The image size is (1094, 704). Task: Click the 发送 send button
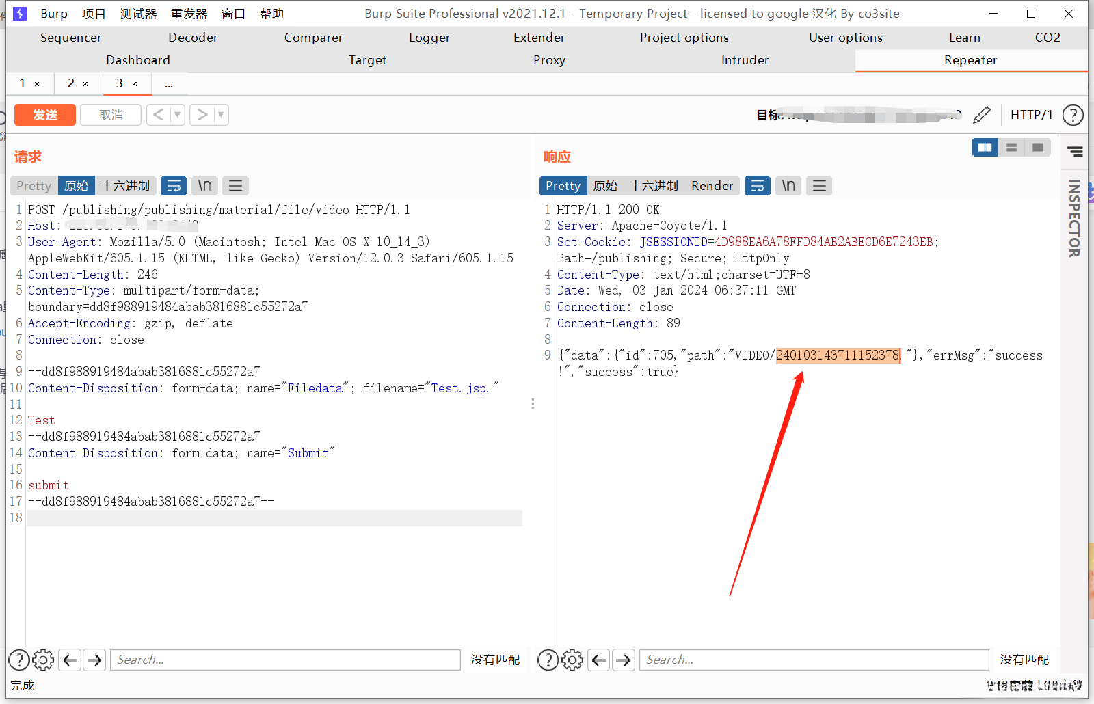point(45,115)
